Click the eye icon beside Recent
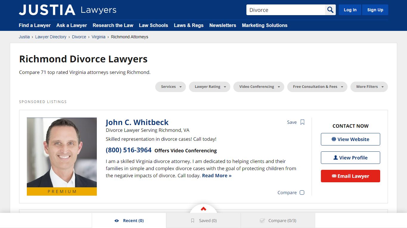Viewport: 407px width, 228px height. 116,221
